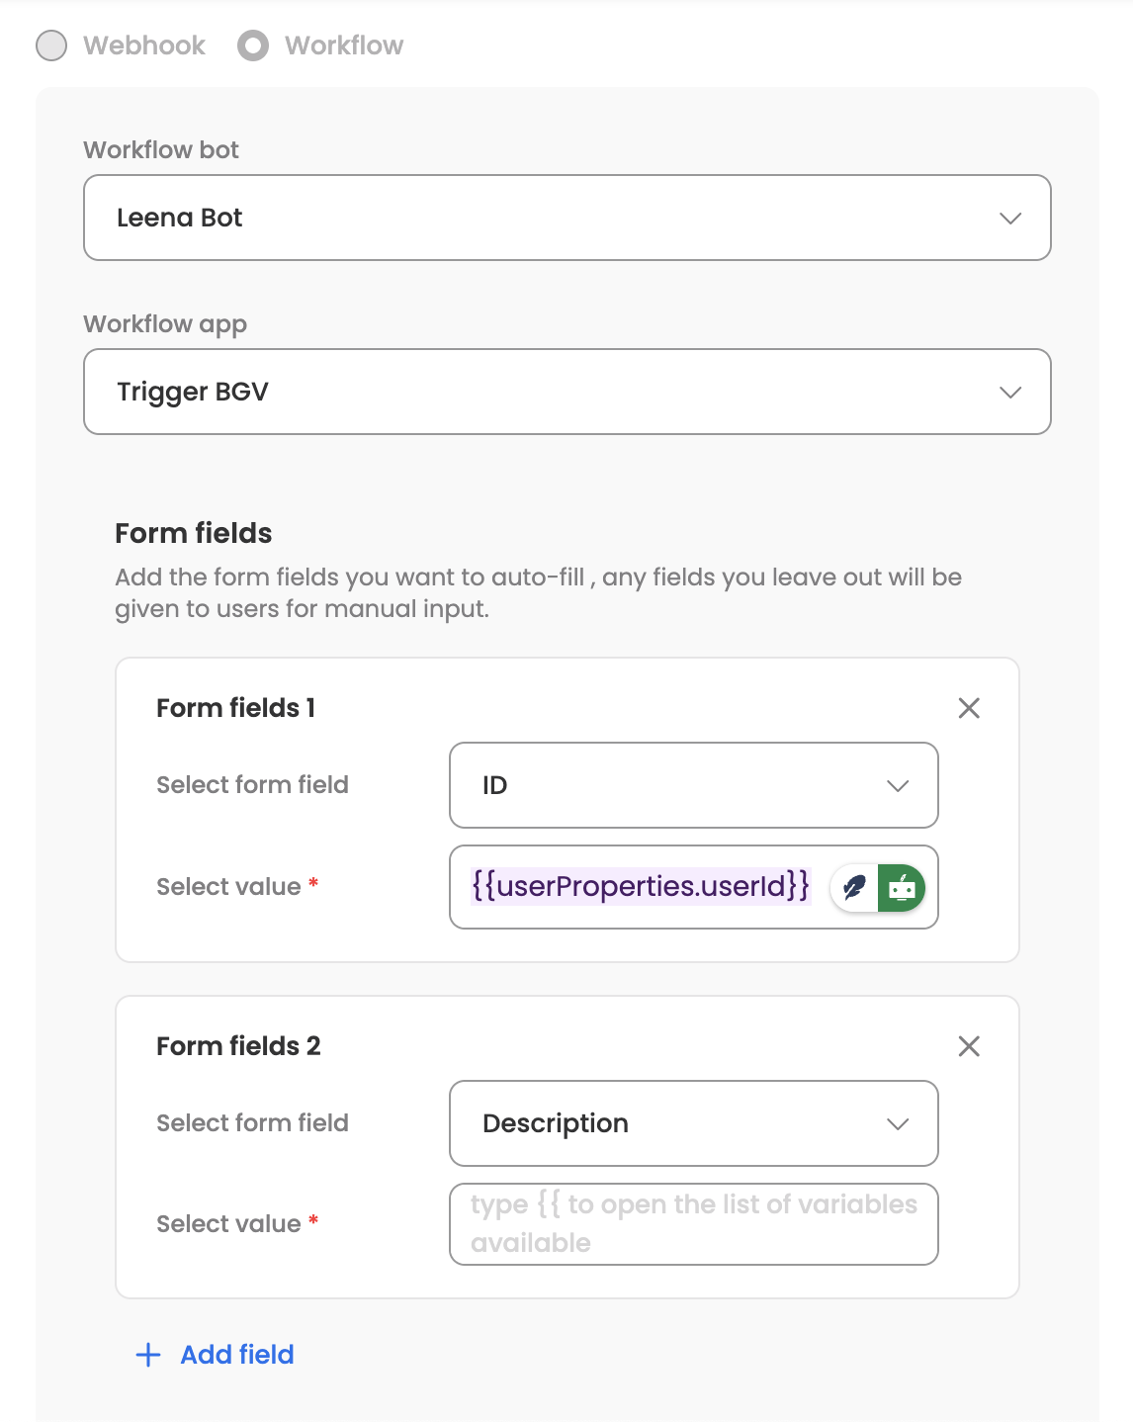This screenshot has height=1422, width=1133.
Task: Click the green bot icon in the value box
Action: coord(902,887)
